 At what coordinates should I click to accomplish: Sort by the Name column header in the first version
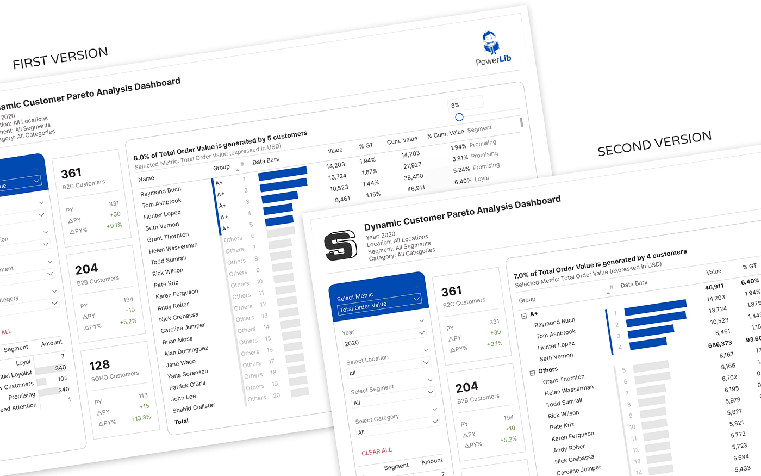pos(146,178)
